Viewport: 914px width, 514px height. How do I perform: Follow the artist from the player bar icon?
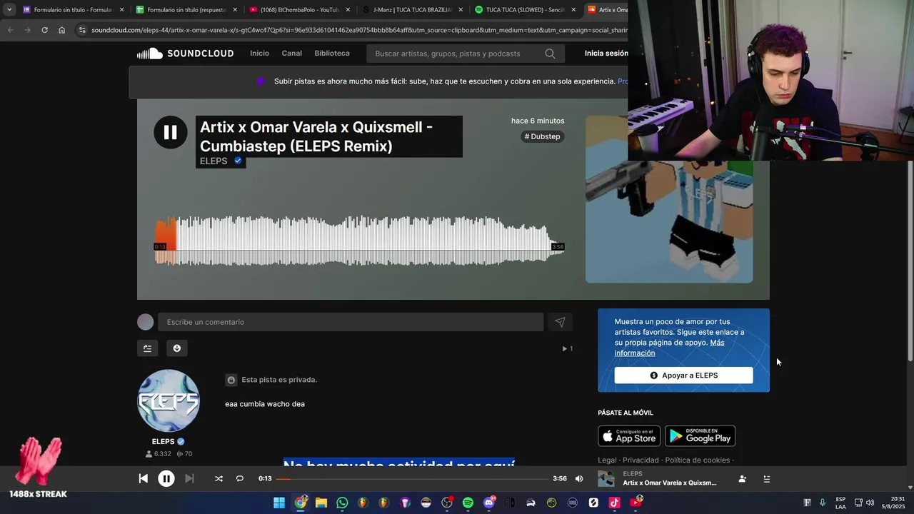743,479
